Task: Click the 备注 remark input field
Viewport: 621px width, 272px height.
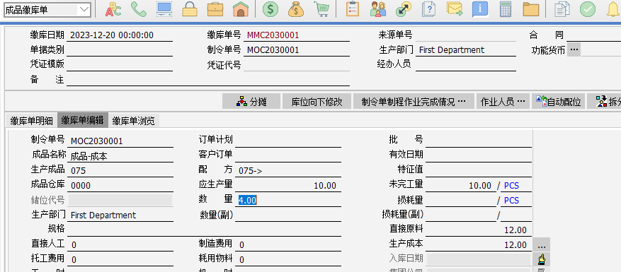Action: point(208,80)
